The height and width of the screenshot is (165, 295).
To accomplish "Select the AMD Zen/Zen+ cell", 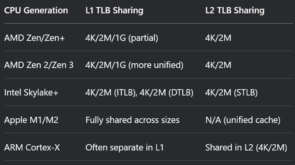I will pos(35,38).
